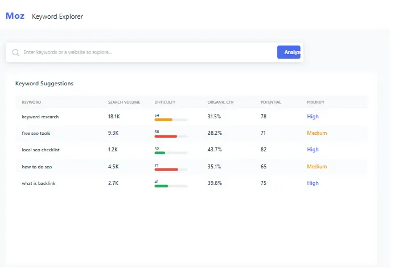
Task: Click search volume 1.2K
Action: [x=113, y=150]
